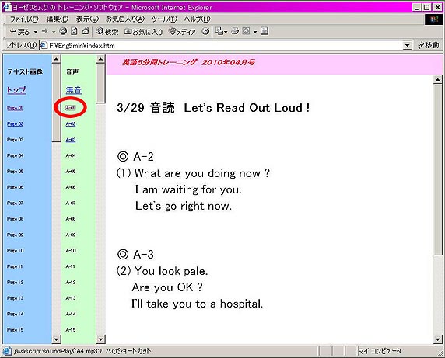Open the 表示(V) menu

click(87, 19)
